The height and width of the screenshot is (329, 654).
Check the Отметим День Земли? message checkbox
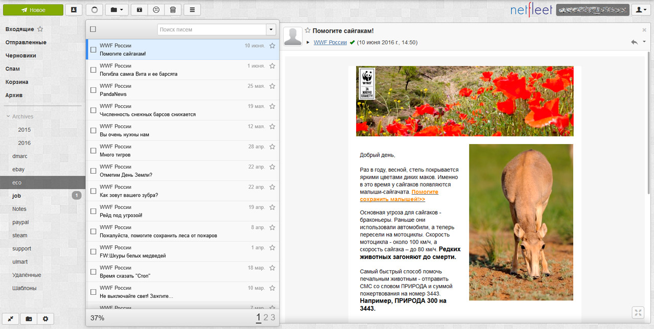93,171
